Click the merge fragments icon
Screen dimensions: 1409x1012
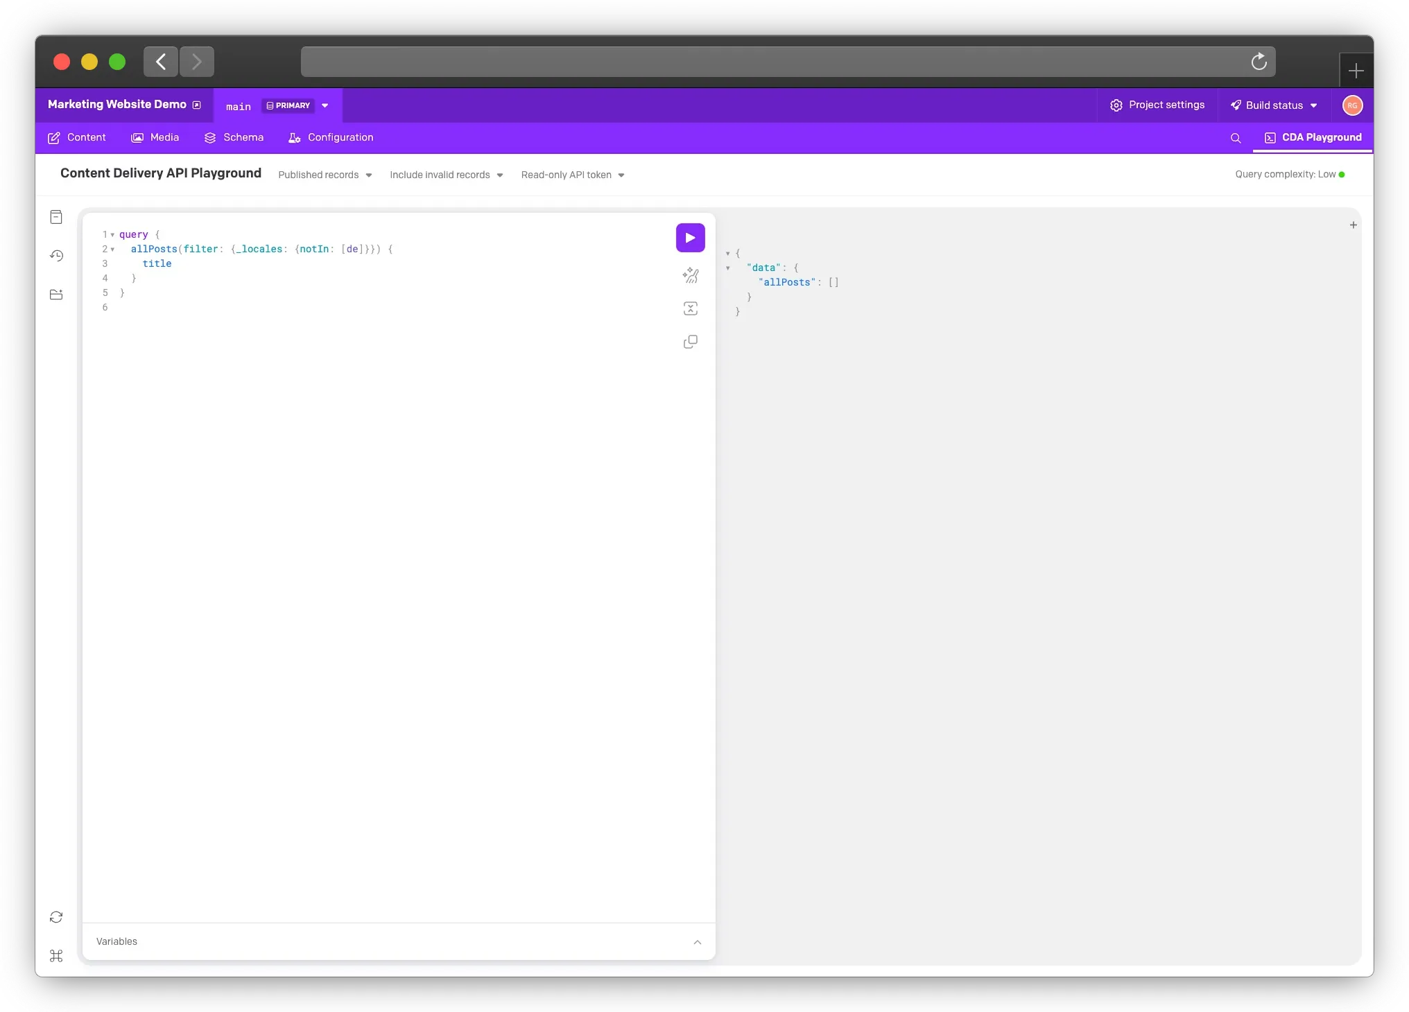pos(690,308)
